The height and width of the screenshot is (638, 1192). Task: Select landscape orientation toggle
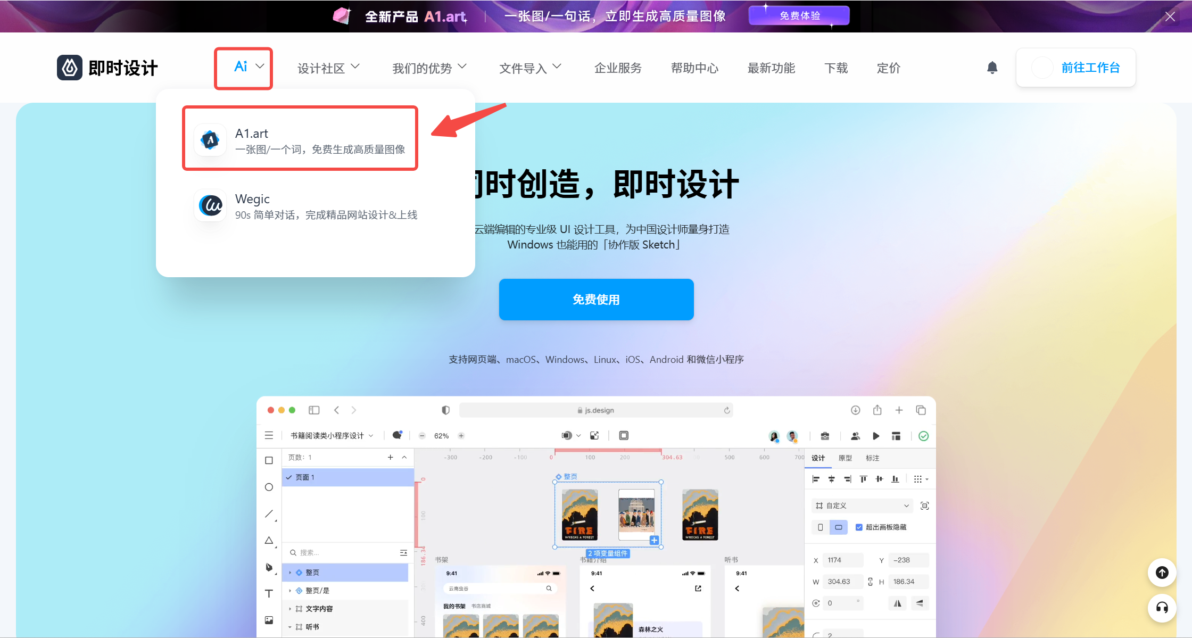838,527
